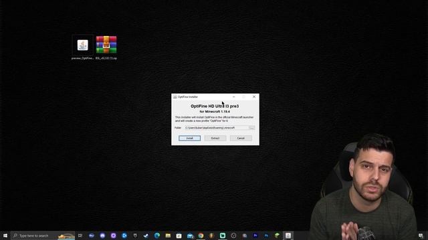Click 'for Minecraft 1.19.4' text
This screenshot has height=240, width=428.
pos(215,111)
